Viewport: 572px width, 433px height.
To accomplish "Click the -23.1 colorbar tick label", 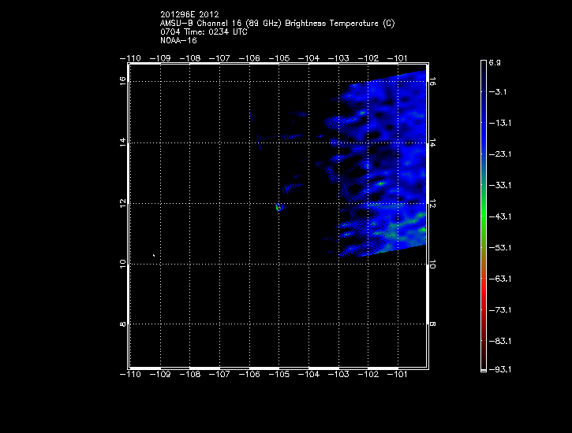I will tap(500, 154).
